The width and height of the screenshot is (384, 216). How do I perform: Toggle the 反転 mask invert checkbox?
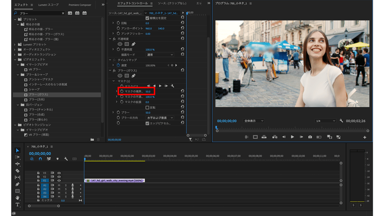click(147, 108)
